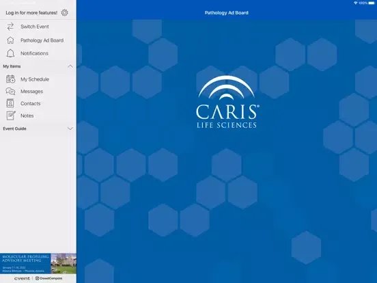Open Notifications menu item
Viewport: 377px width, 283px height.
pos(38,53)
